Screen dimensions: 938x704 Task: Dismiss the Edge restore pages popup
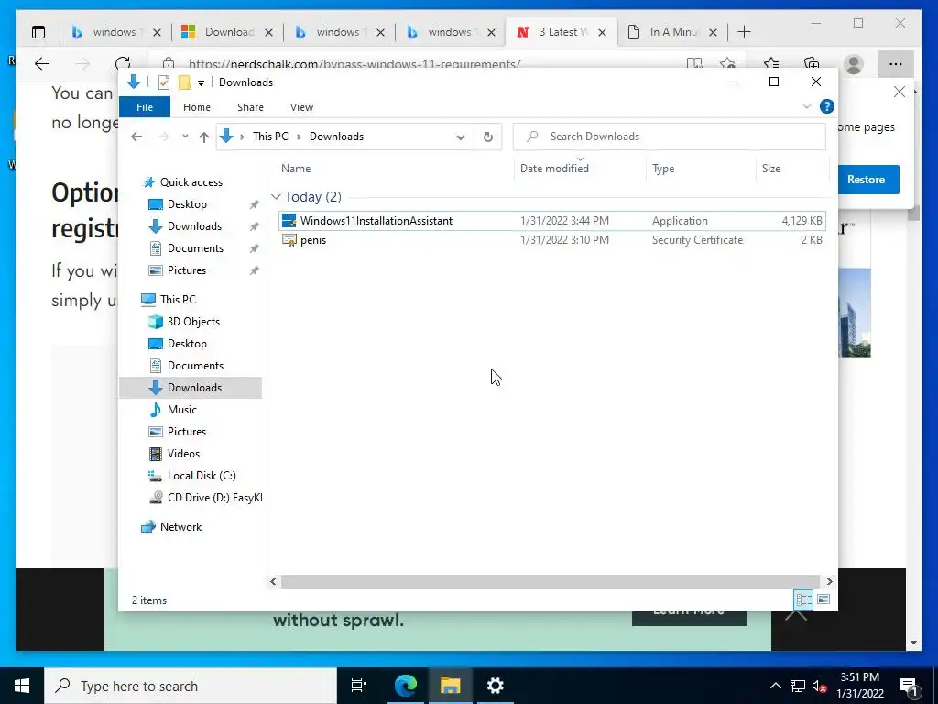click(x=900, y=92)
